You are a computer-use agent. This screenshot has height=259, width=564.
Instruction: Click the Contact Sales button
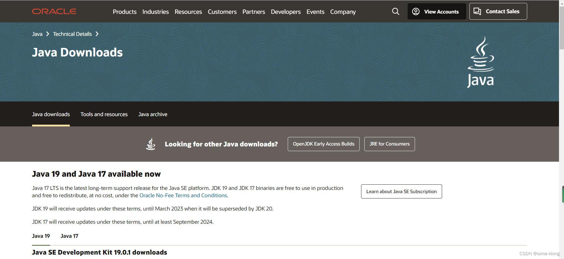point(498,11)
